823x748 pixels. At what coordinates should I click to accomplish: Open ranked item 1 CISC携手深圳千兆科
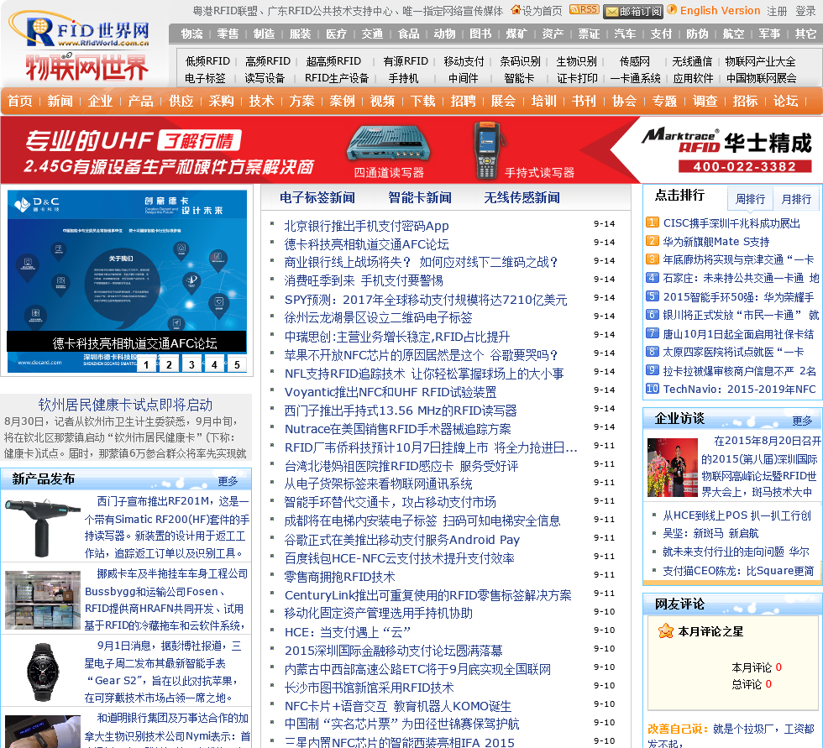(731, 223)
